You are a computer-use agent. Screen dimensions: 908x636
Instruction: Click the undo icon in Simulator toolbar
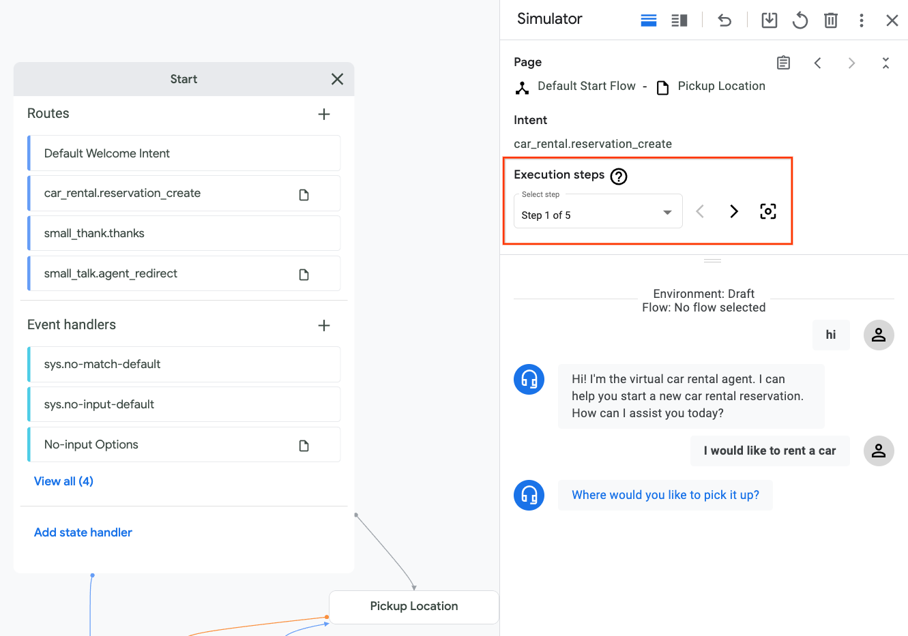tap(724, 20)
